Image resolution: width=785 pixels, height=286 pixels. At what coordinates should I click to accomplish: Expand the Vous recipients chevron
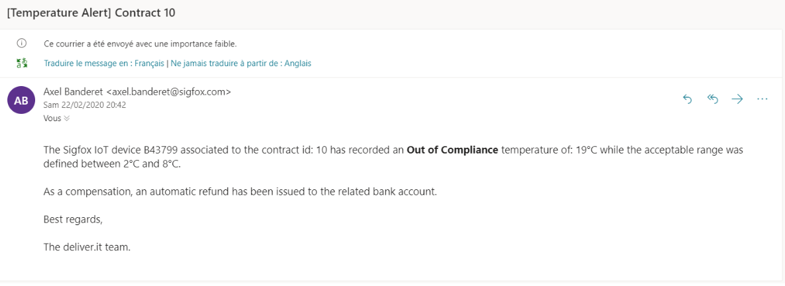coord(66,119)
